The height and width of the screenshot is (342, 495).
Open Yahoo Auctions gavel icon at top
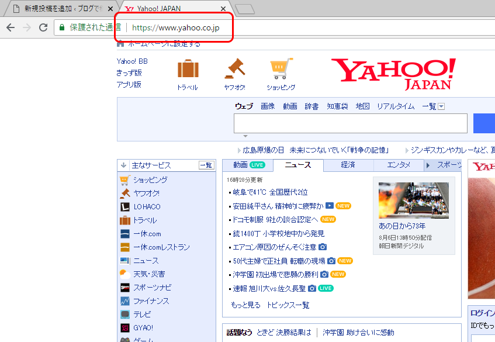click(x=235, y=68)
